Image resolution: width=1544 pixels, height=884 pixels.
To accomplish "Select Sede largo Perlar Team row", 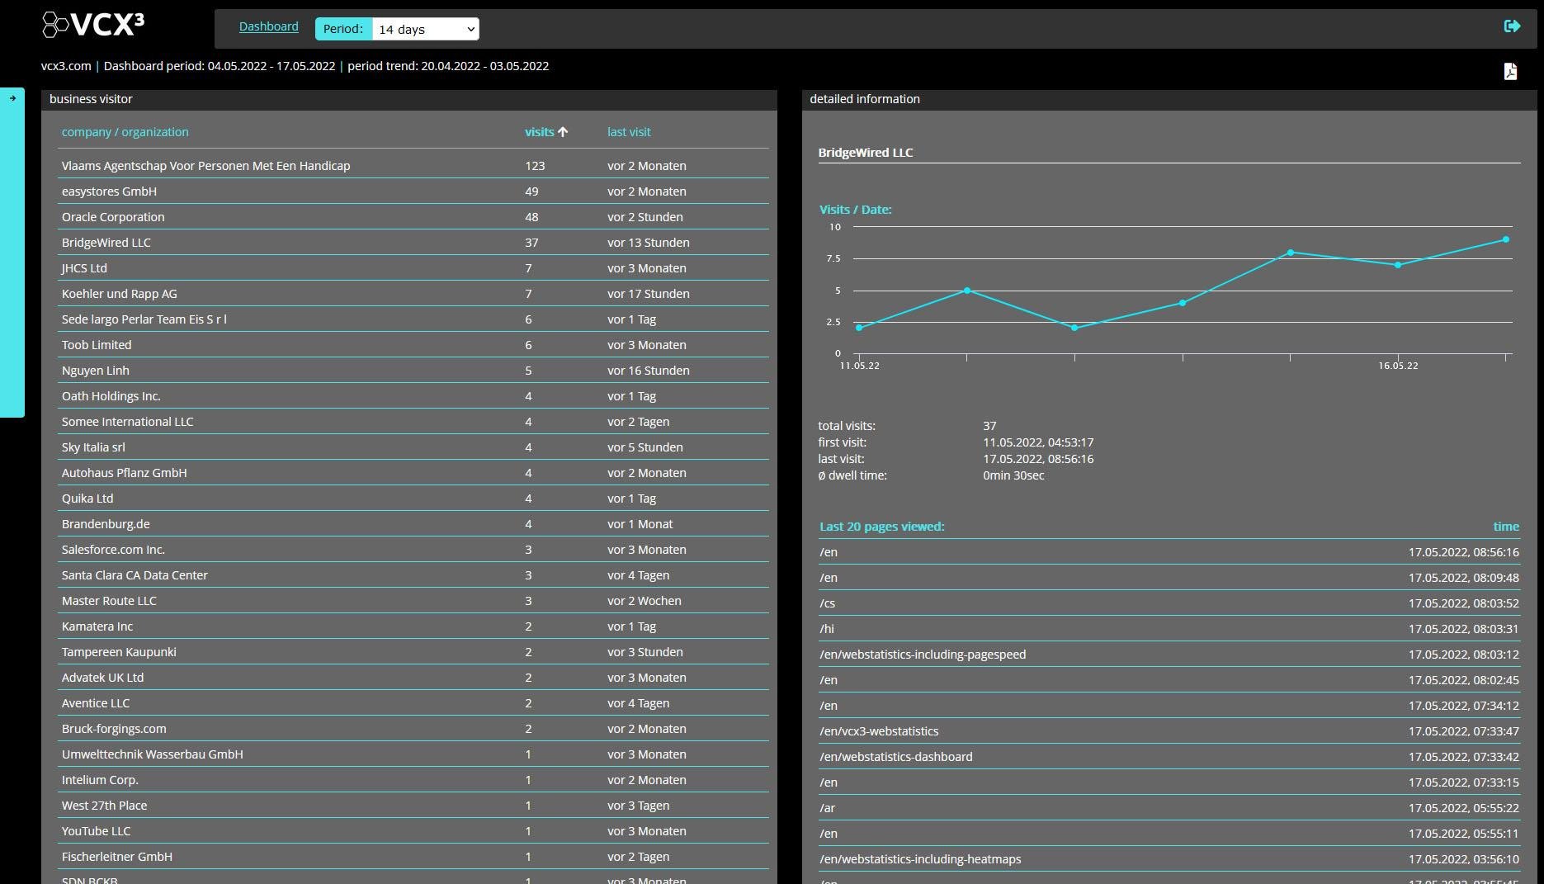I will 413,319.
